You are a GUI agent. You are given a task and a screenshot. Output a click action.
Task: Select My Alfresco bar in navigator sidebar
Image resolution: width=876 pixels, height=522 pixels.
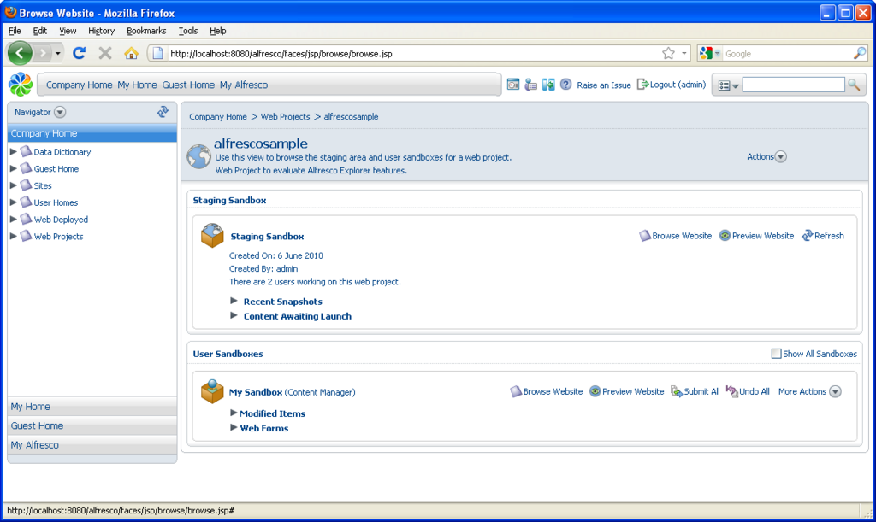click(x=92, y=444)
